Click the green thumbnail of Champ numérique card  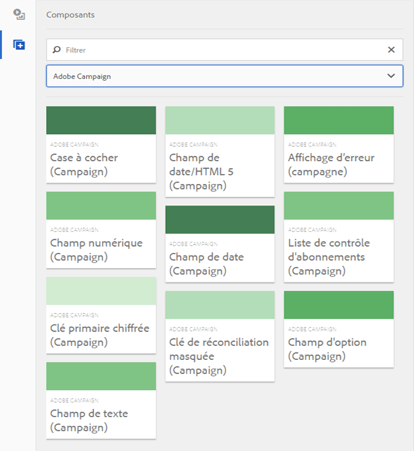[x=101, y=206]
